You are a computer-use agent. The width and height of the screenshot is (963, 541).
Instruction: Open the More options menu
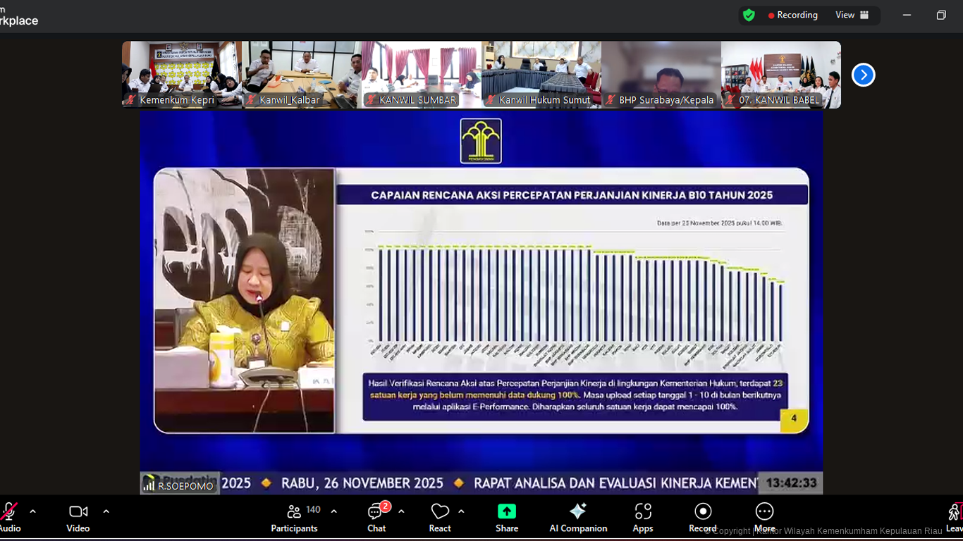[764, 511]
